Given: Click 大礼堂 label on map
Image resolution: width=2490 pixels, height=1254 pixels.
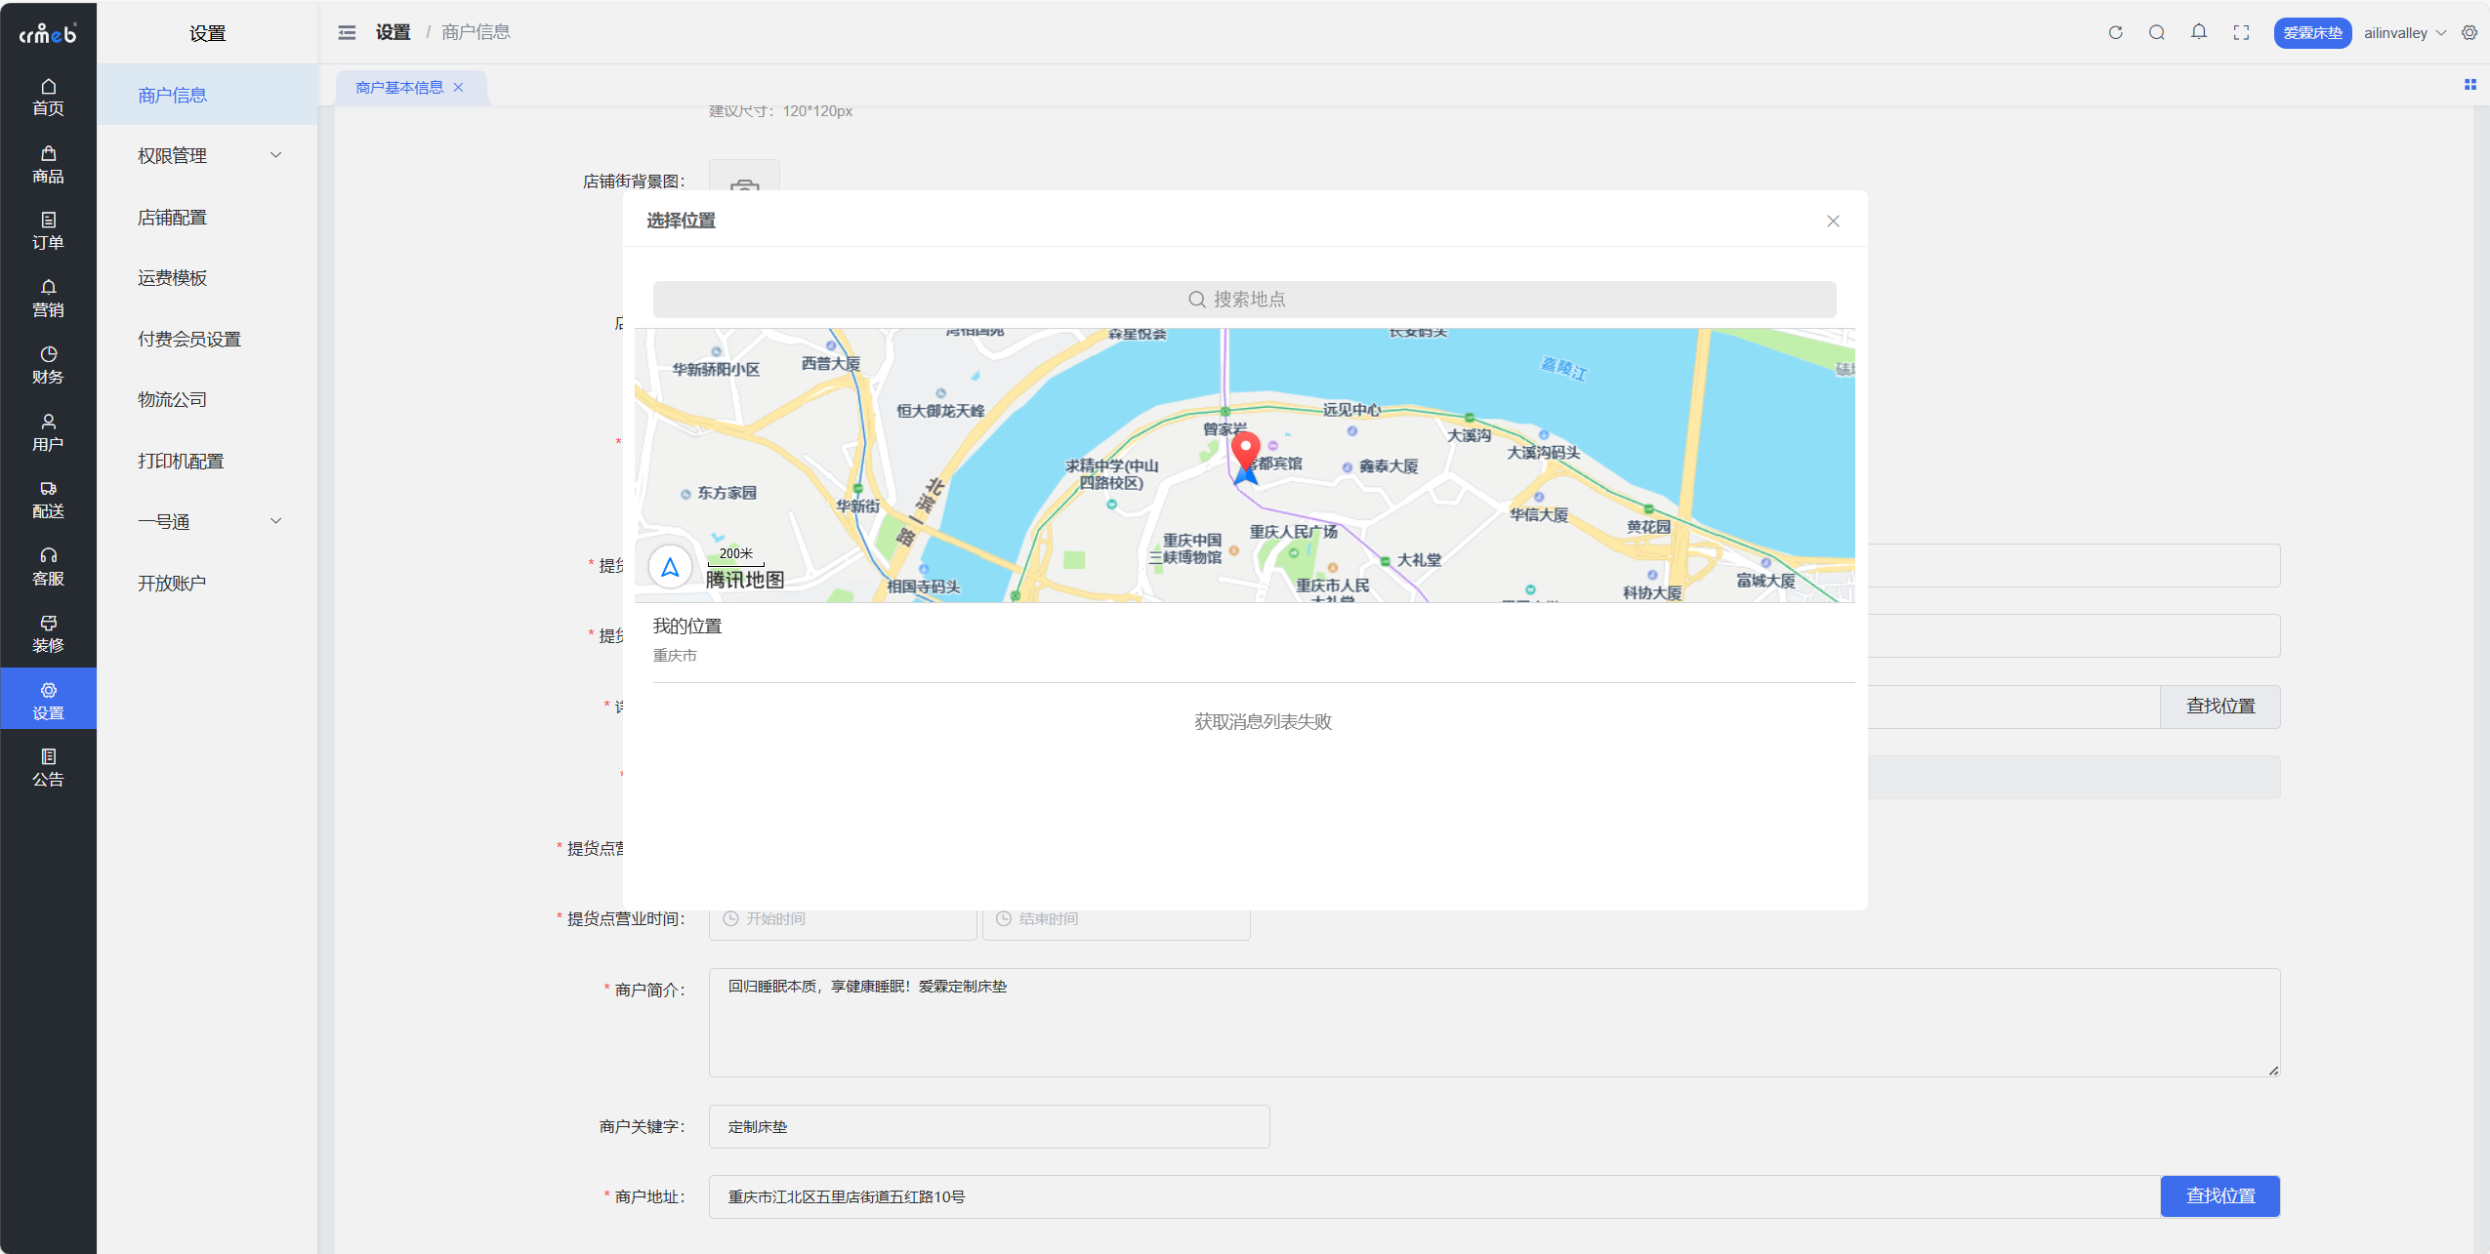Looking at the screenshot, I should 1419,560.
